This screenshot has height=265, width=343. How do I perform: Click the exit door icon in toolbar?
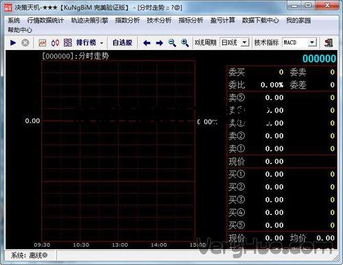[329, 42]
